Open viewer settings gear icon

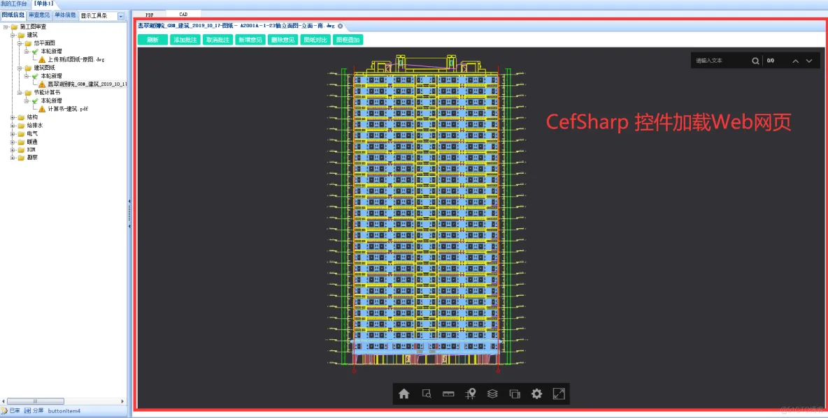(x=536, y=394)
